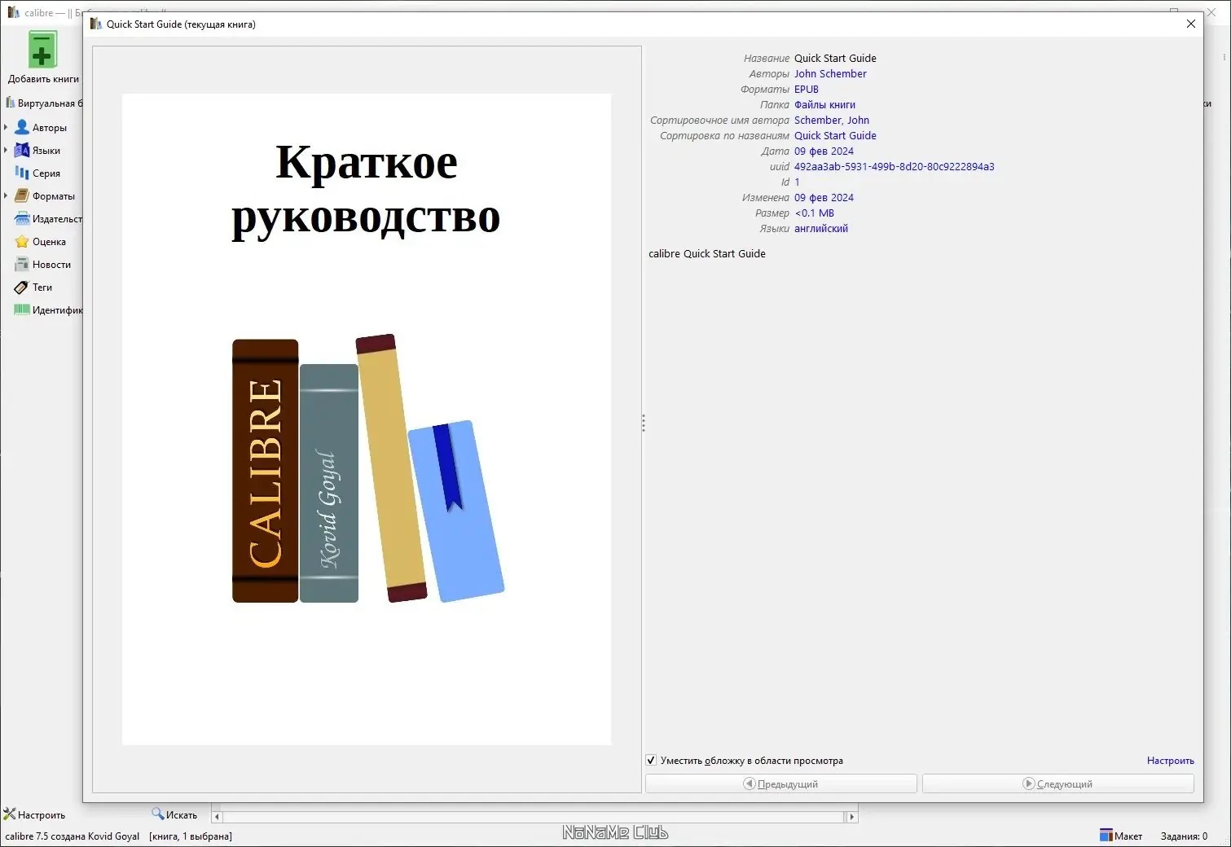Select the Rating star icon
Image resolution: width=1231 pixels, height=847 pixels.
point(22,241)
